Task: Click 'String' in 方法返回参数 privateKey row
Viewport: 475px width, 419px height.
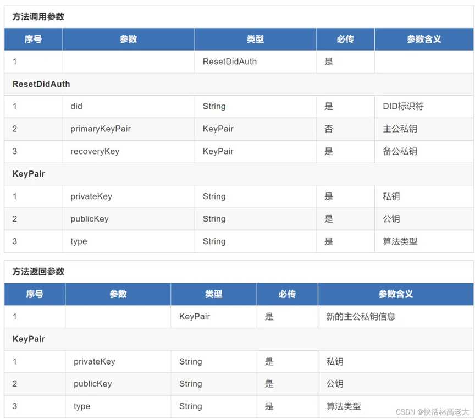Action: tap(191, 361)
